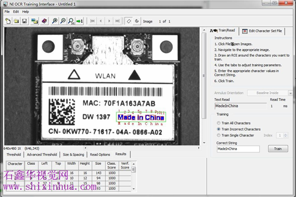The height and width of the screenshot is (197, 296).
Task: Click the New Character Set File icon
Action: 8,21
